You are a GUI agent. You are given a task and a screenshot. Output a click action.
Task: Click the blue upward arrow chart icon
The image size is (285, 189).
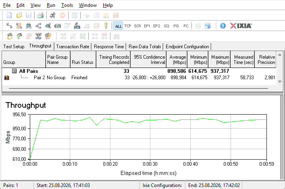207,26
